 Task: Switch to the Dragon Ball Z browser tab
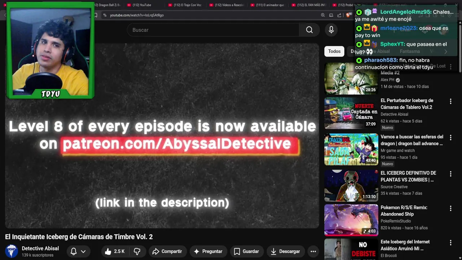pyautogui.click(x=108, y=5)
